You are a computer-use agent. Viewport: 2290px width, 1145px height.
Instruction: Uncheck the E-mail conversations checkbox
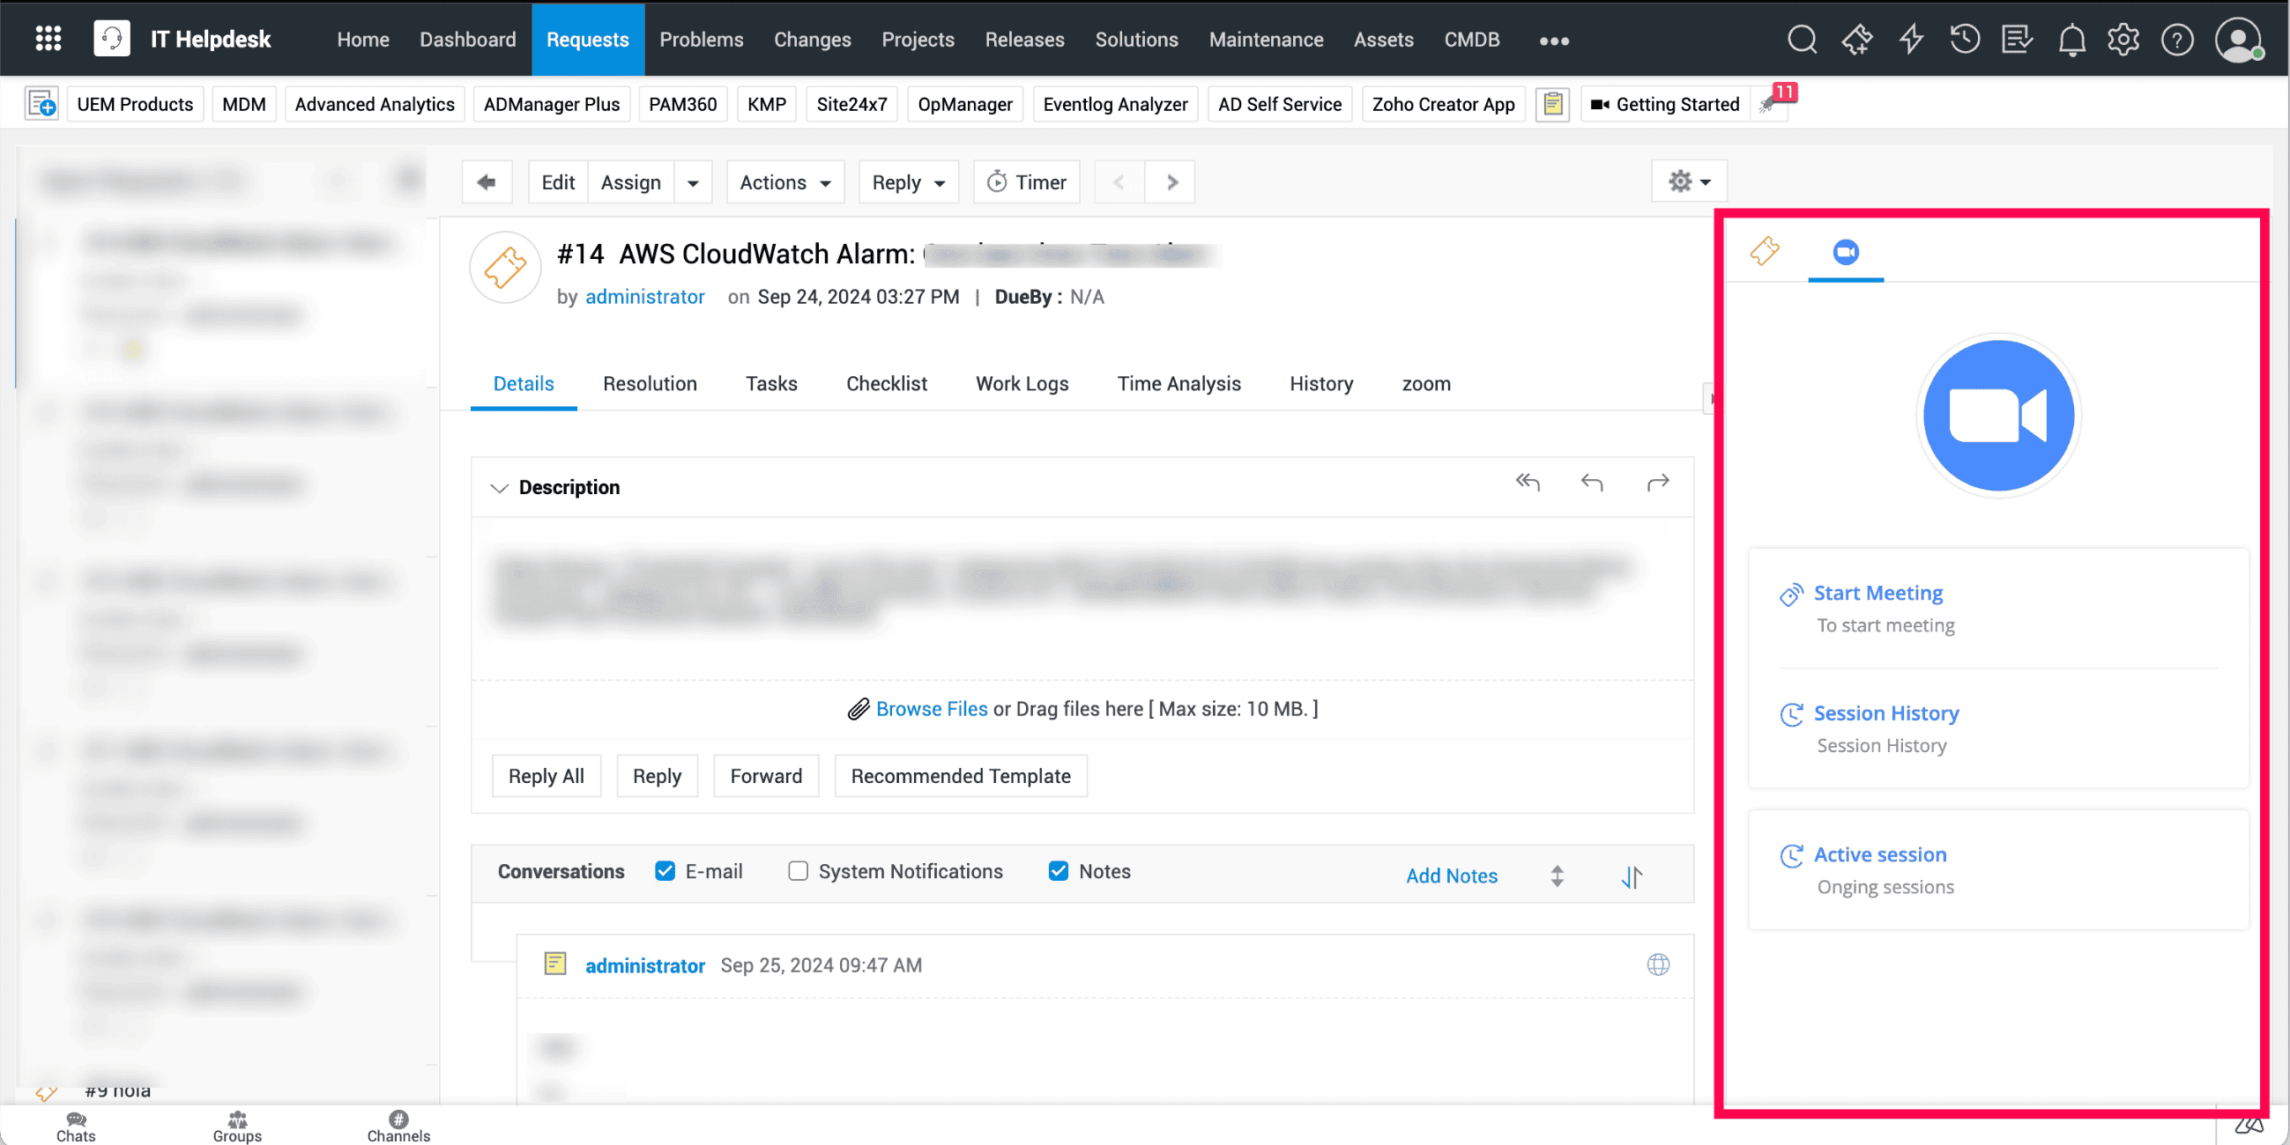[x=665, y=870]
